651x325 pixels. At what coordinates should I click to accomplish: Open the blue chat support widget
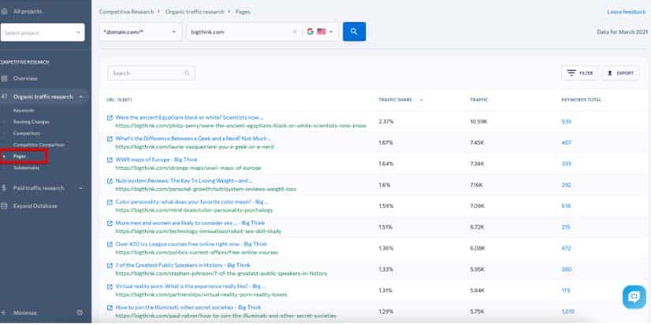pyautogui.click(x=634, y=297)
